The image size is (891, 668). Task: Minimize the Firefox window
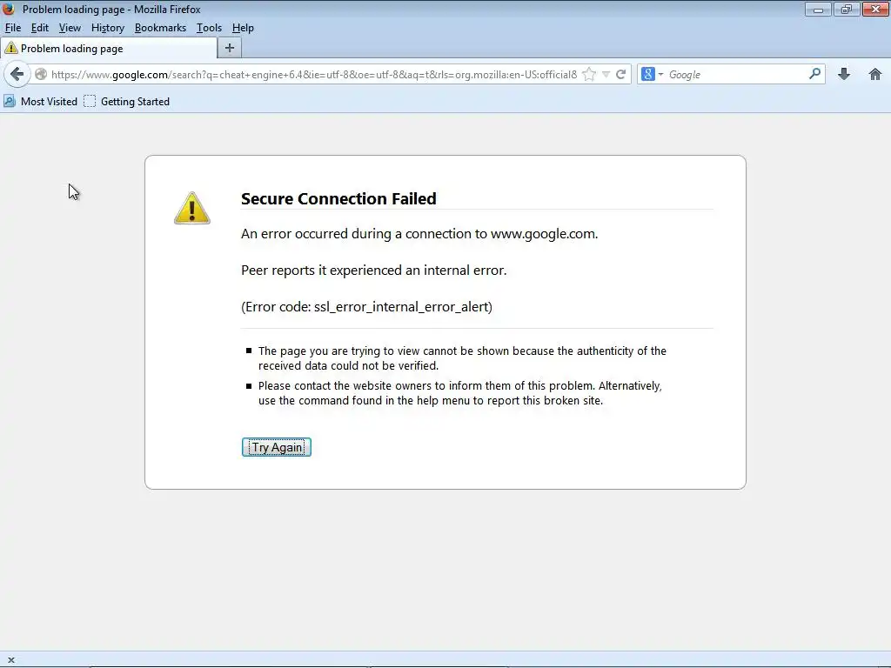click(x=818, y=9)
